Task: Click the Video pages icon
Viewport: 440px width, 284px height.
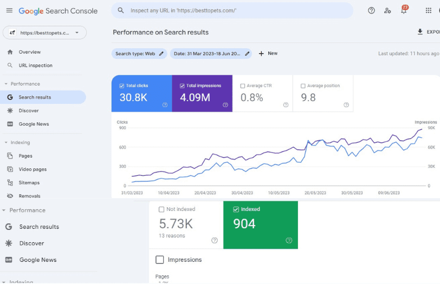Action: click(10, 169)
